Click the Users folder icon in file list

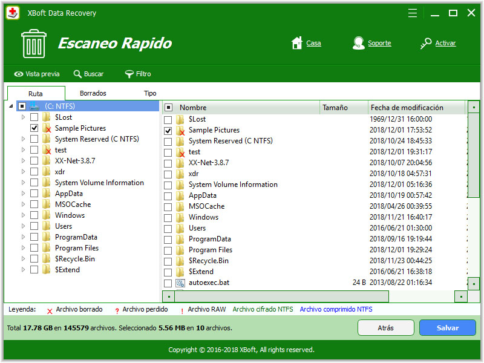coord(180,228)
